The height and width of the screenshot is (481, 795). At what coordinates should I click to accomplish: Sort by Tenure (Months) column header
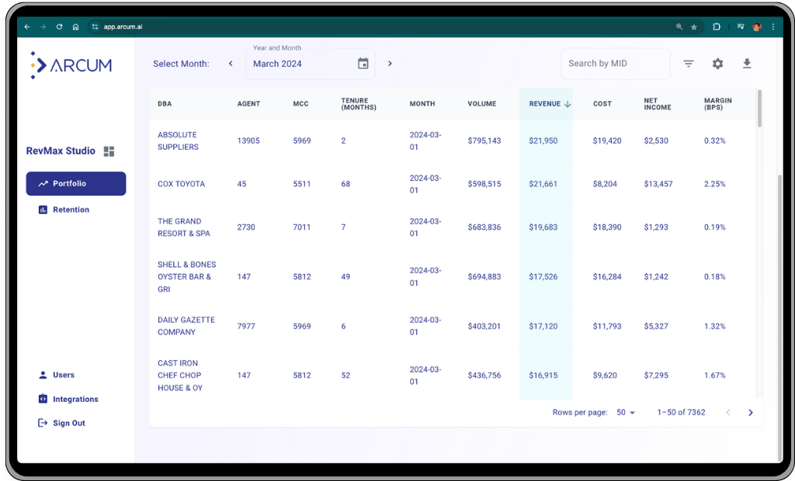pos(359,104)
